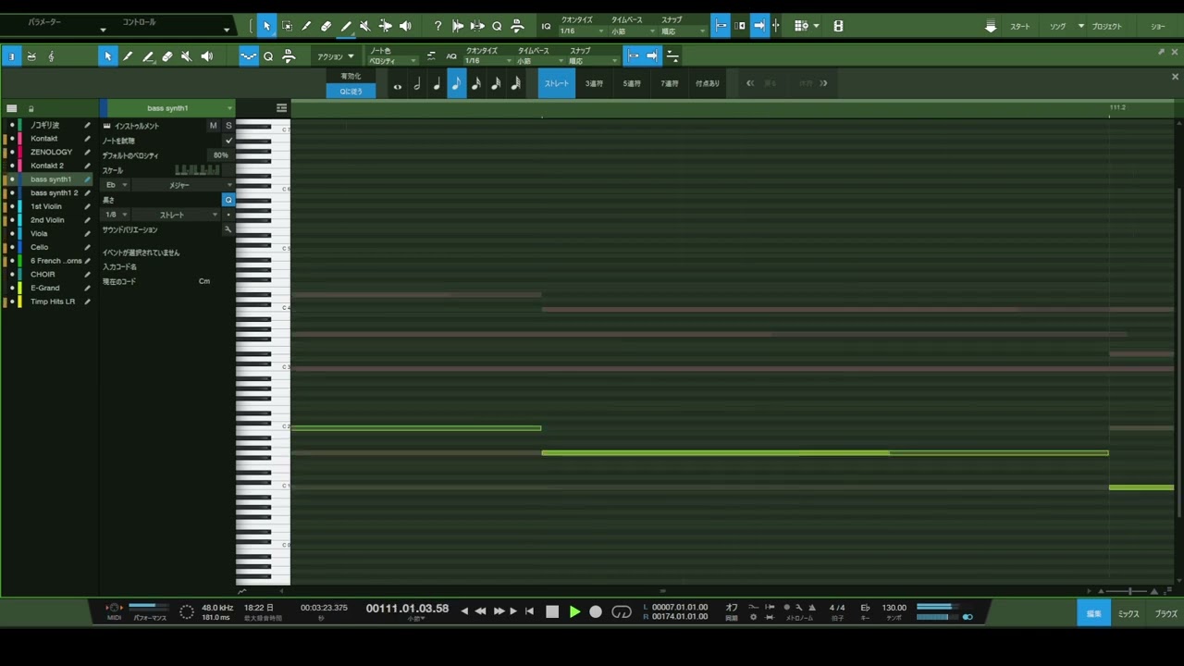Select the eraser tool in the main toolbar
The height and width of the screenshot is (666, 1184).
click(326, 26)
